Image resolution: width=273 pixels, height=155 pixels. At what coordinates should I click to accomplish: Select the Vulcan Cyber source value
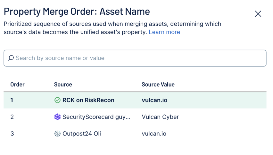coord(160,117)
